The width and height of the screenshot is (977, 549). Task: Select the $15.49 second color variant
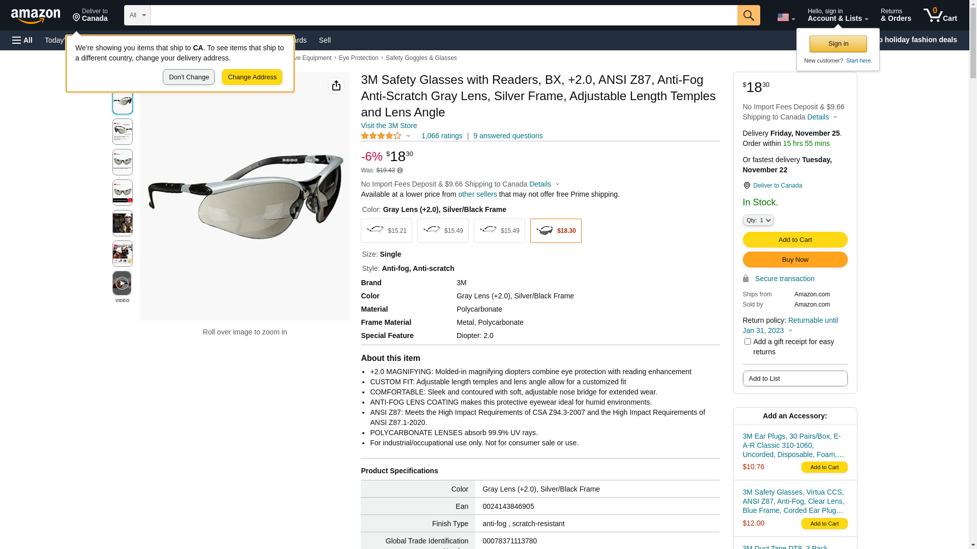[x=443, y=231]
